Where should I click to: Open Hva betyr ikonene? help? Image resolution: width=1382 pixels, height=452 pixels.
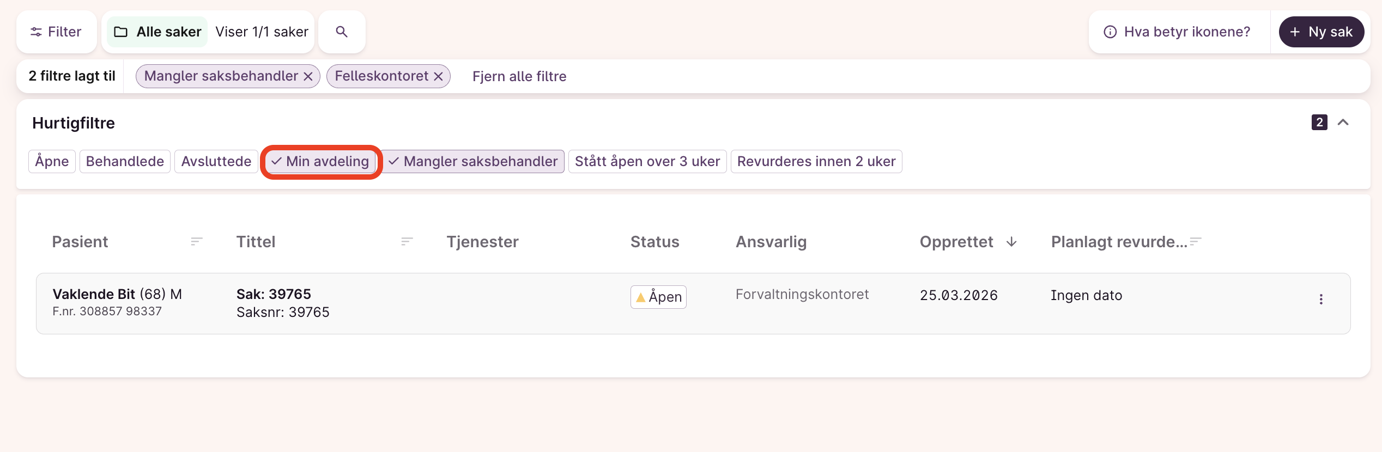tap(1178, 32)
